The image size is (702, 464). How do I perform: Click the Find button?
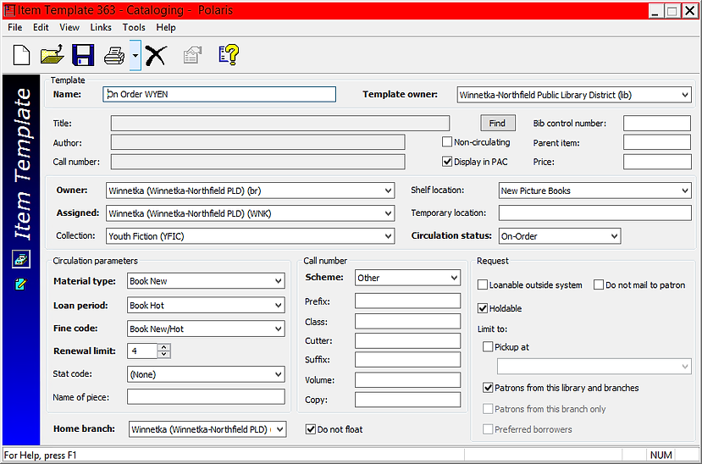(497, 123)
